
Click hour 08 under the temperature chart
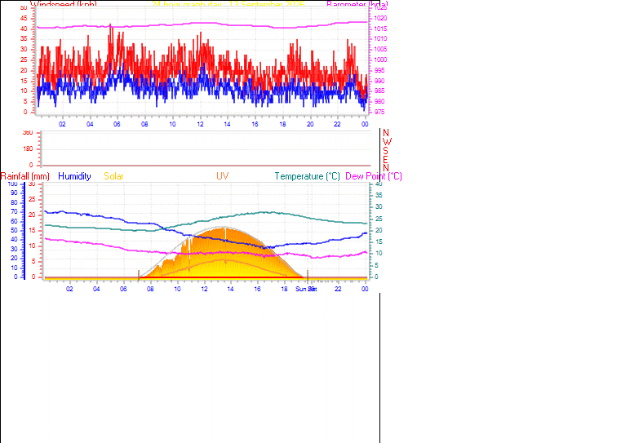click(150, 289)
